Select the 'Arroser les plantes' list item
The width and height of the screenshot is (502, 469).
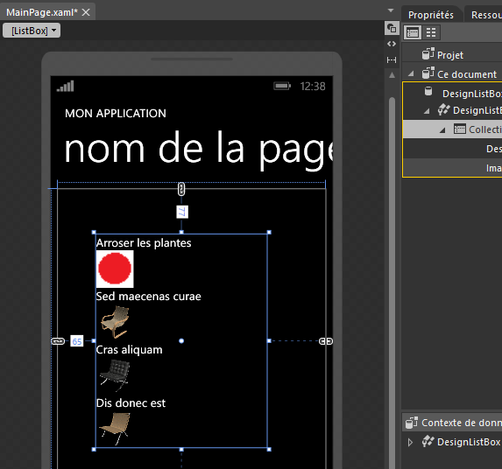[144, 243]
